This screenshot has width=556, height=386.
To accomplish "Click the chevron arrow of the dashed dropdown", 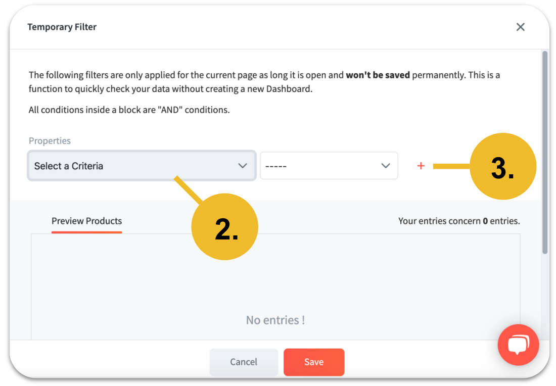I will click(386, 166).
